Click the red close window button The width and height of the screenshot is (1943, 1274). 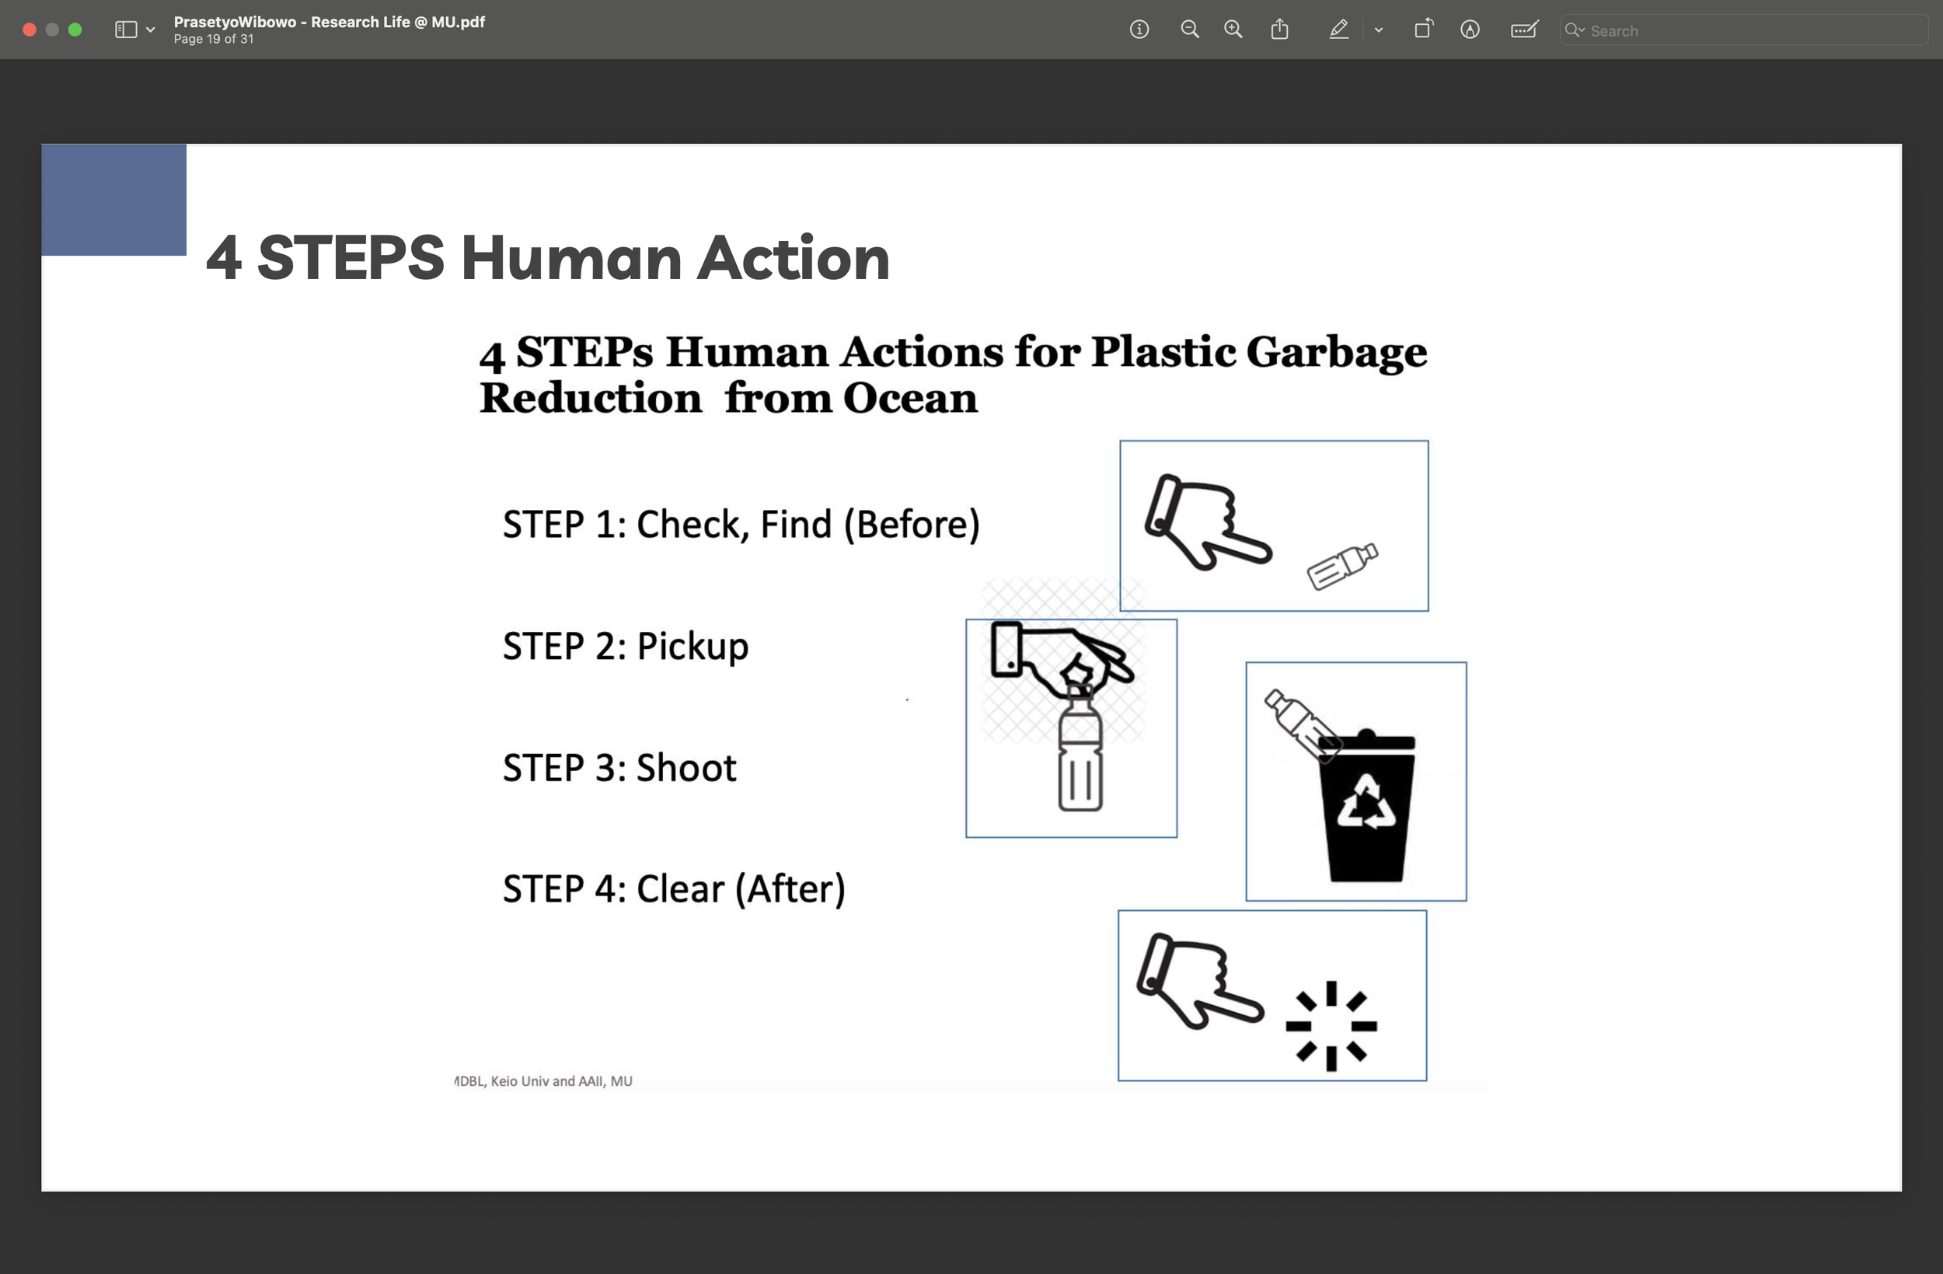point(30,30)
